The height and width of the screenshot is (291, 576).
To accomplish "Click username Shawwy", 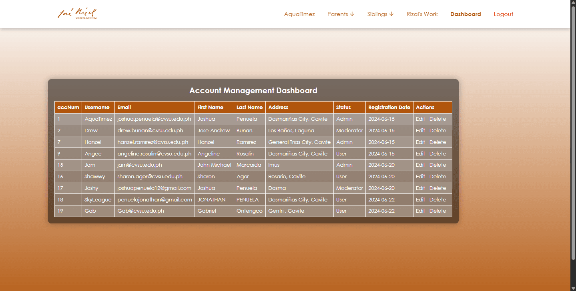I will (95, 176).
